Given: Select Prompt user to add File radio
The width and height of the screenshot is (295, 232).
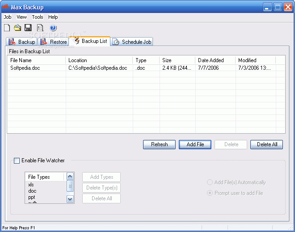Looking at the screenshot, I should coord(210,193).
